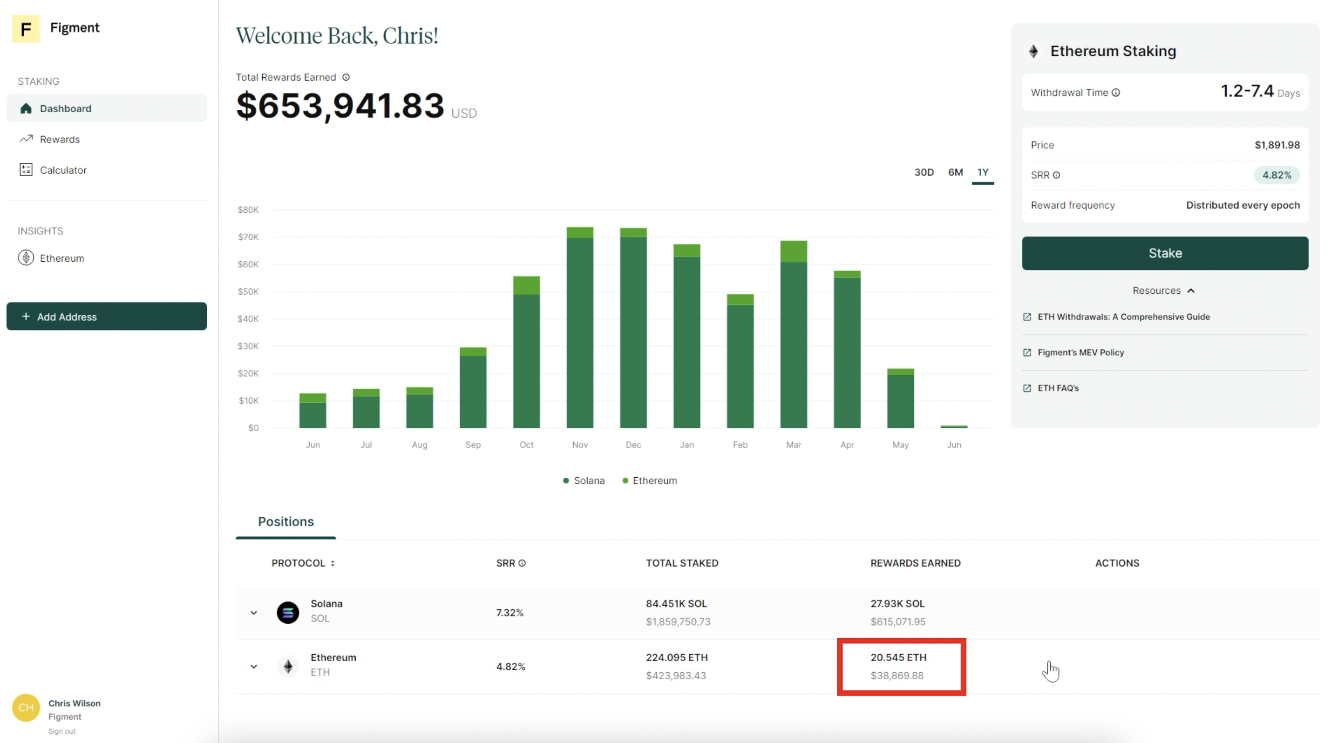The image size is (1331, 743).
Task: Click Solana total staked 84.451K SOL
Action: click(676, 604)
